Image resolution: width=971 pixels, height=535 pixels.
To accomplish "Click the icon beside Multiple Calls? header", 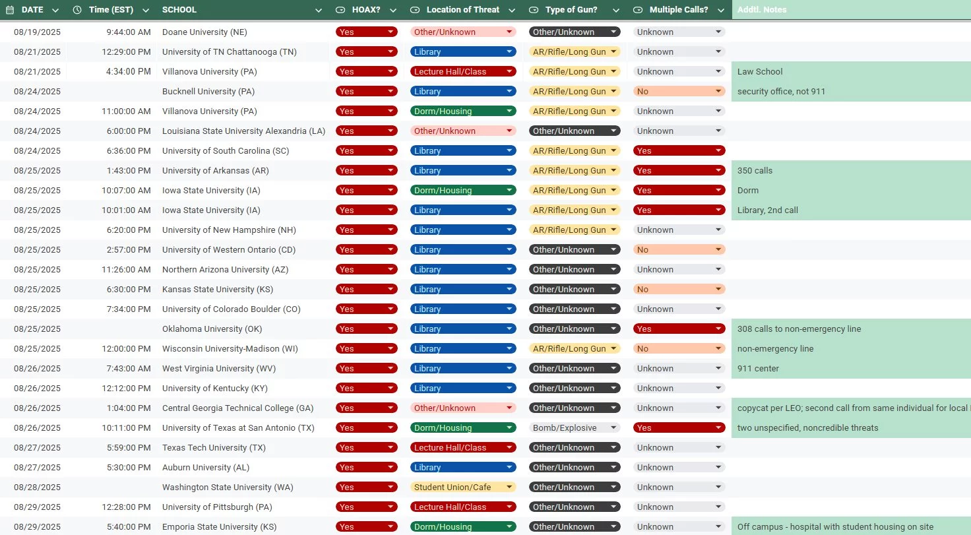I will click(x=638, y=10).
